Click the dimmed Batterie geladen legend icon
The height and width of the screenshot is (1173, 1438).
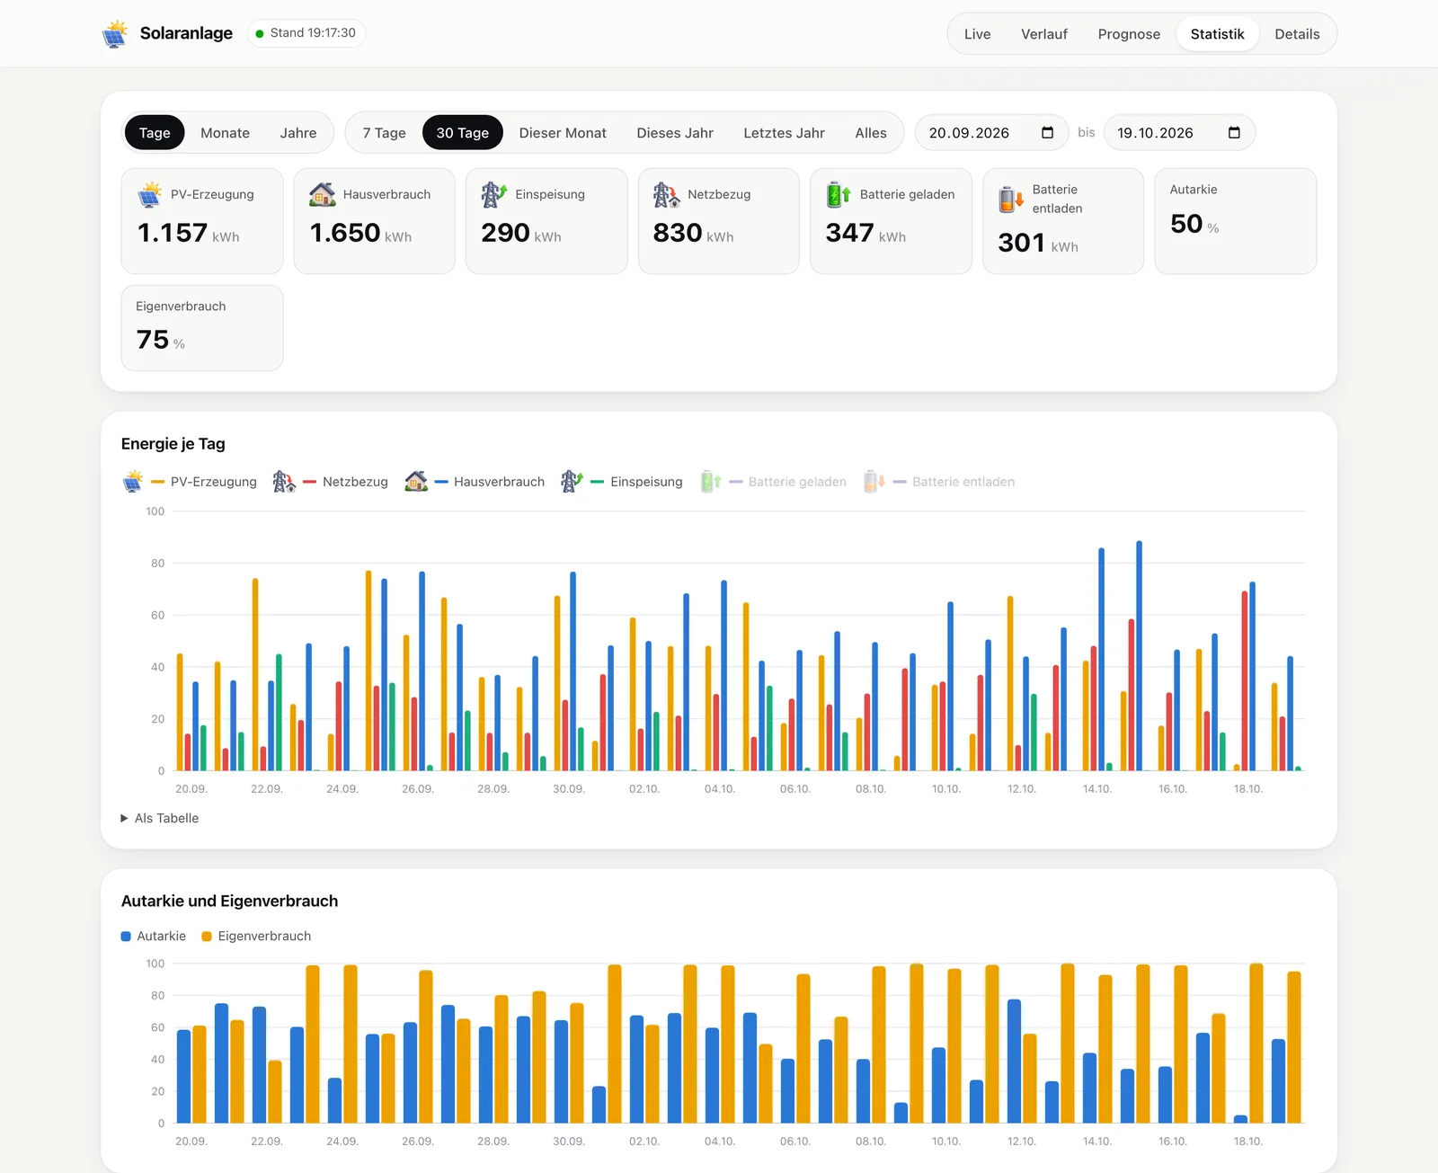pyautogui.click(x=711, y=482)
